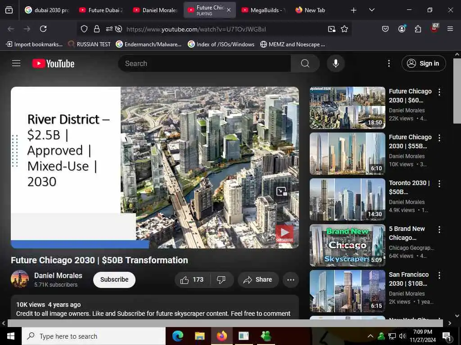Go back to previous page

(11, 29)
